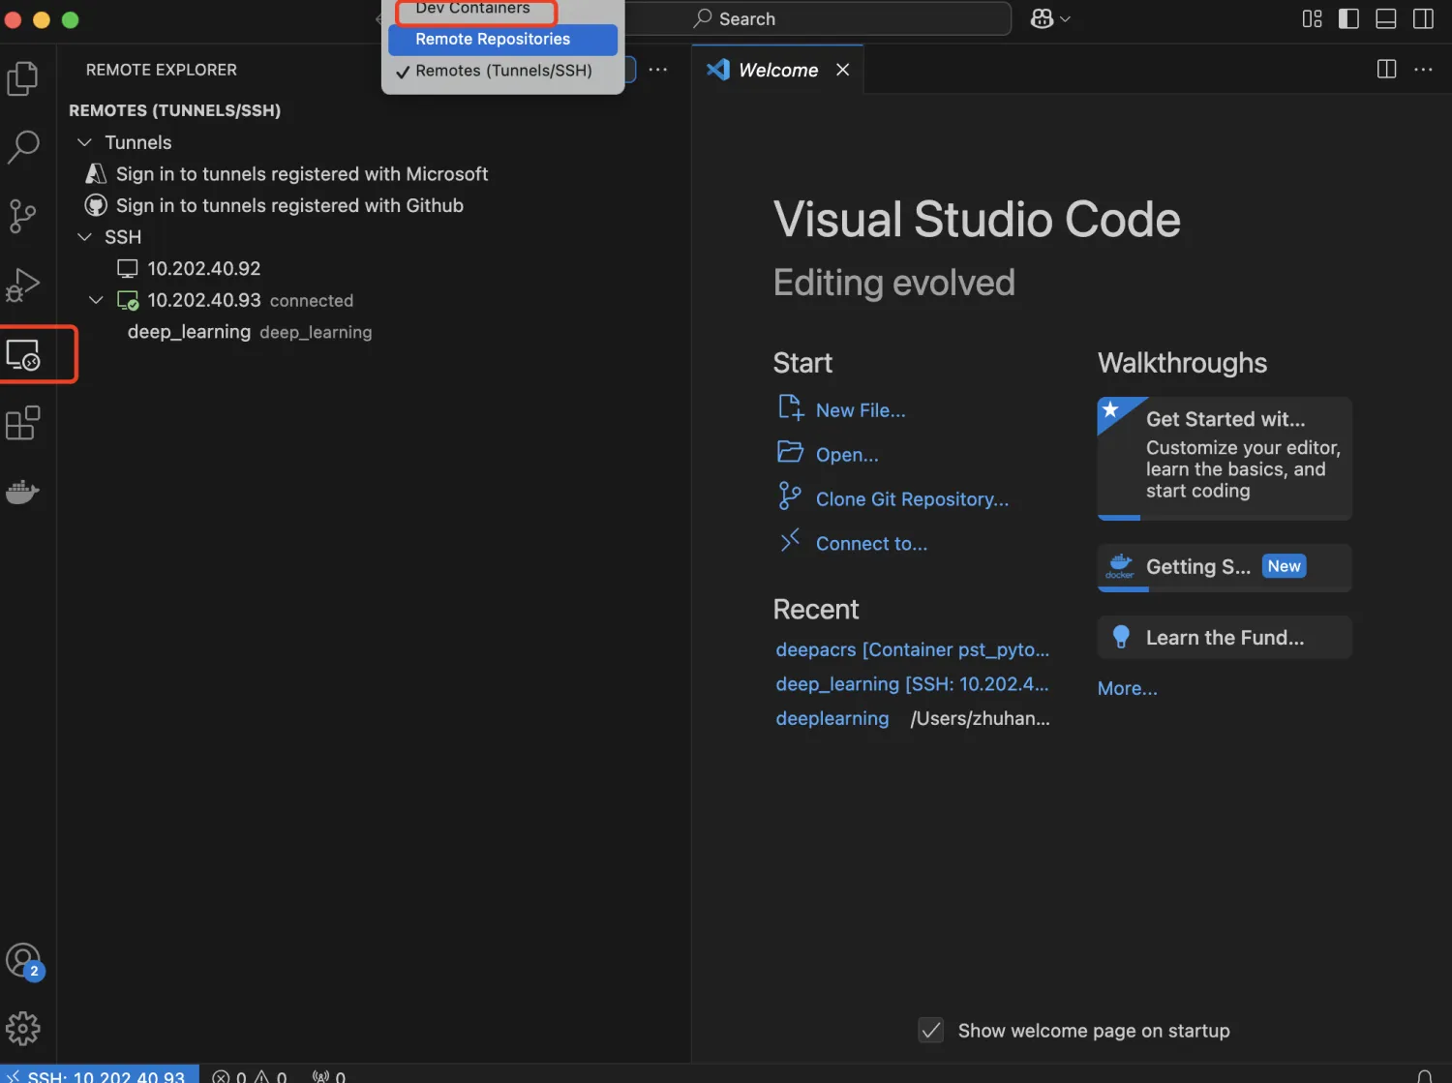Click More... walkthroughs link
Viewport: 1452px width, 1083px height.
tap(1127, 688)
